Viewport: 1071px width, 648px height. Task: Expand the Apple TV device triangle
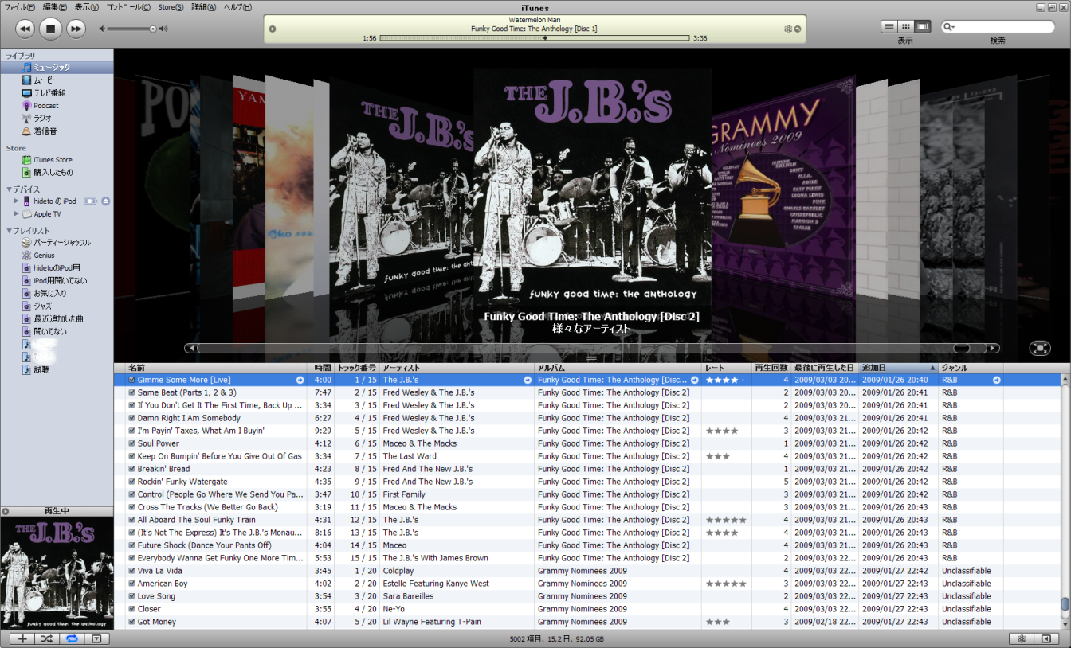pyautogui.click(x=16, y=214)
